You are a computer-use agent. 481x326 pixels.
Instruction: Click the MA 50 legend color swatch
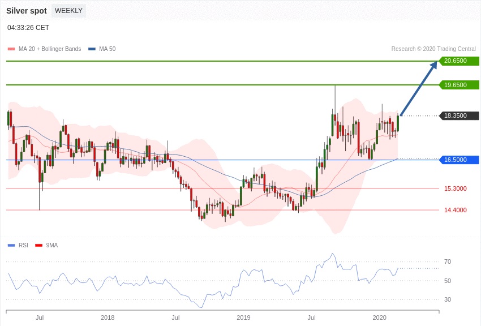pos(92,49)
